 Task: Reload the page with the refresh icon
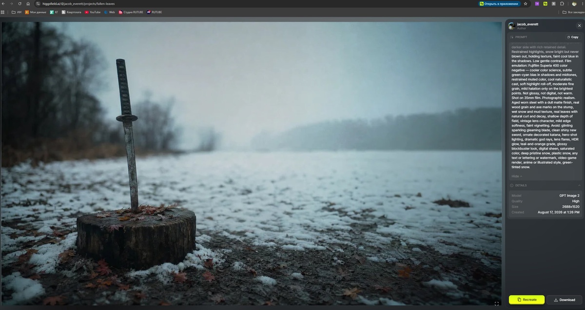(x=20, y=3)
